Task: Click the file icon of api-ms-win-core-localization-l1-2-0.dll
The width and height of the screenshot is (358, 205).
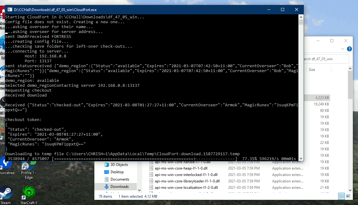Action: point(151,187)
